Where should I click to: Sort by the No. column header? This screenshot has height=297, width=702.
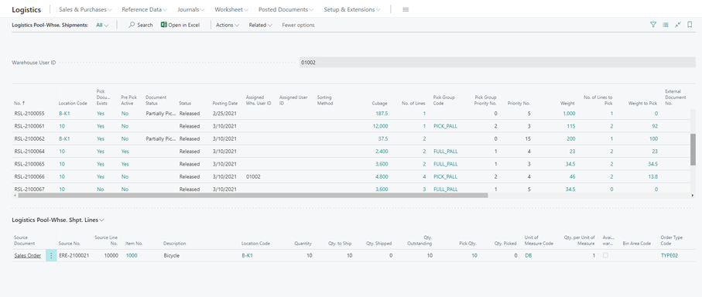19,104
